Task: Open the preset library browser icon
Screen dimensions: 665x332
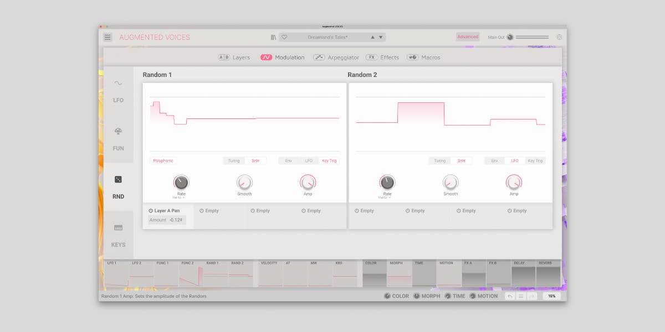Action: coord(273,37)
